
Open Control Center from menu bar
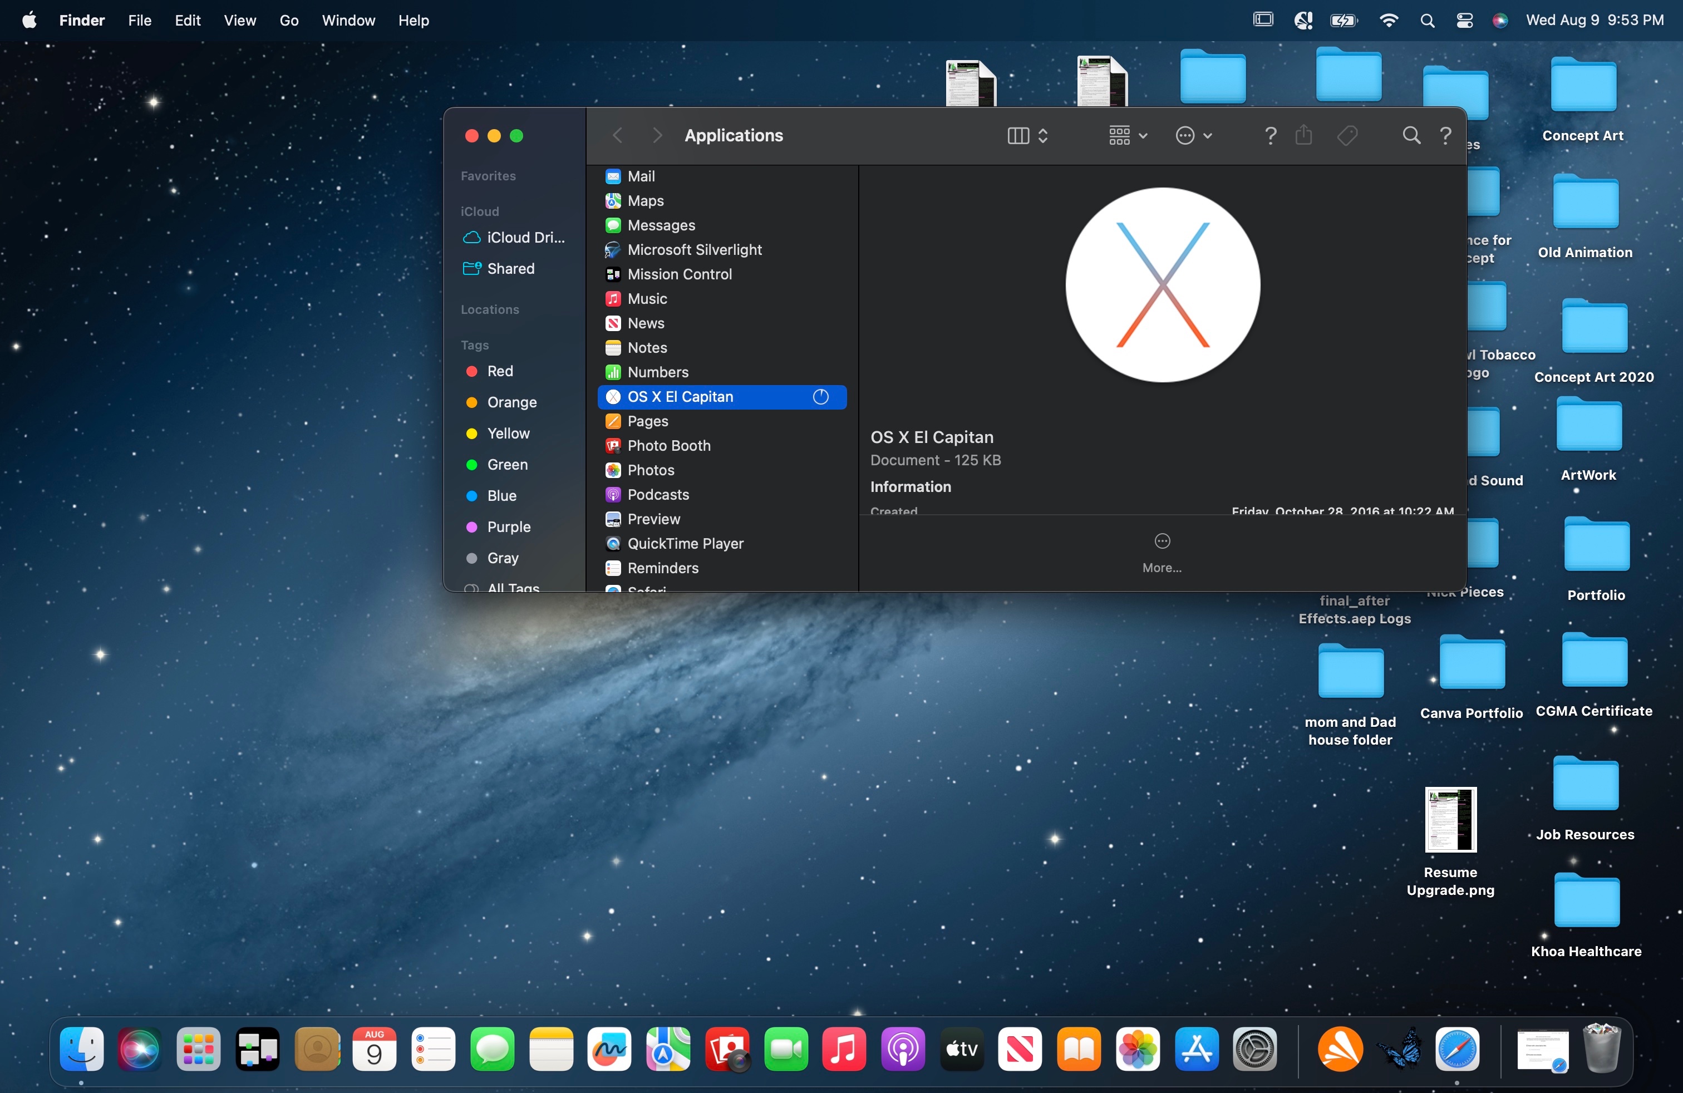tap(1464, 21)
